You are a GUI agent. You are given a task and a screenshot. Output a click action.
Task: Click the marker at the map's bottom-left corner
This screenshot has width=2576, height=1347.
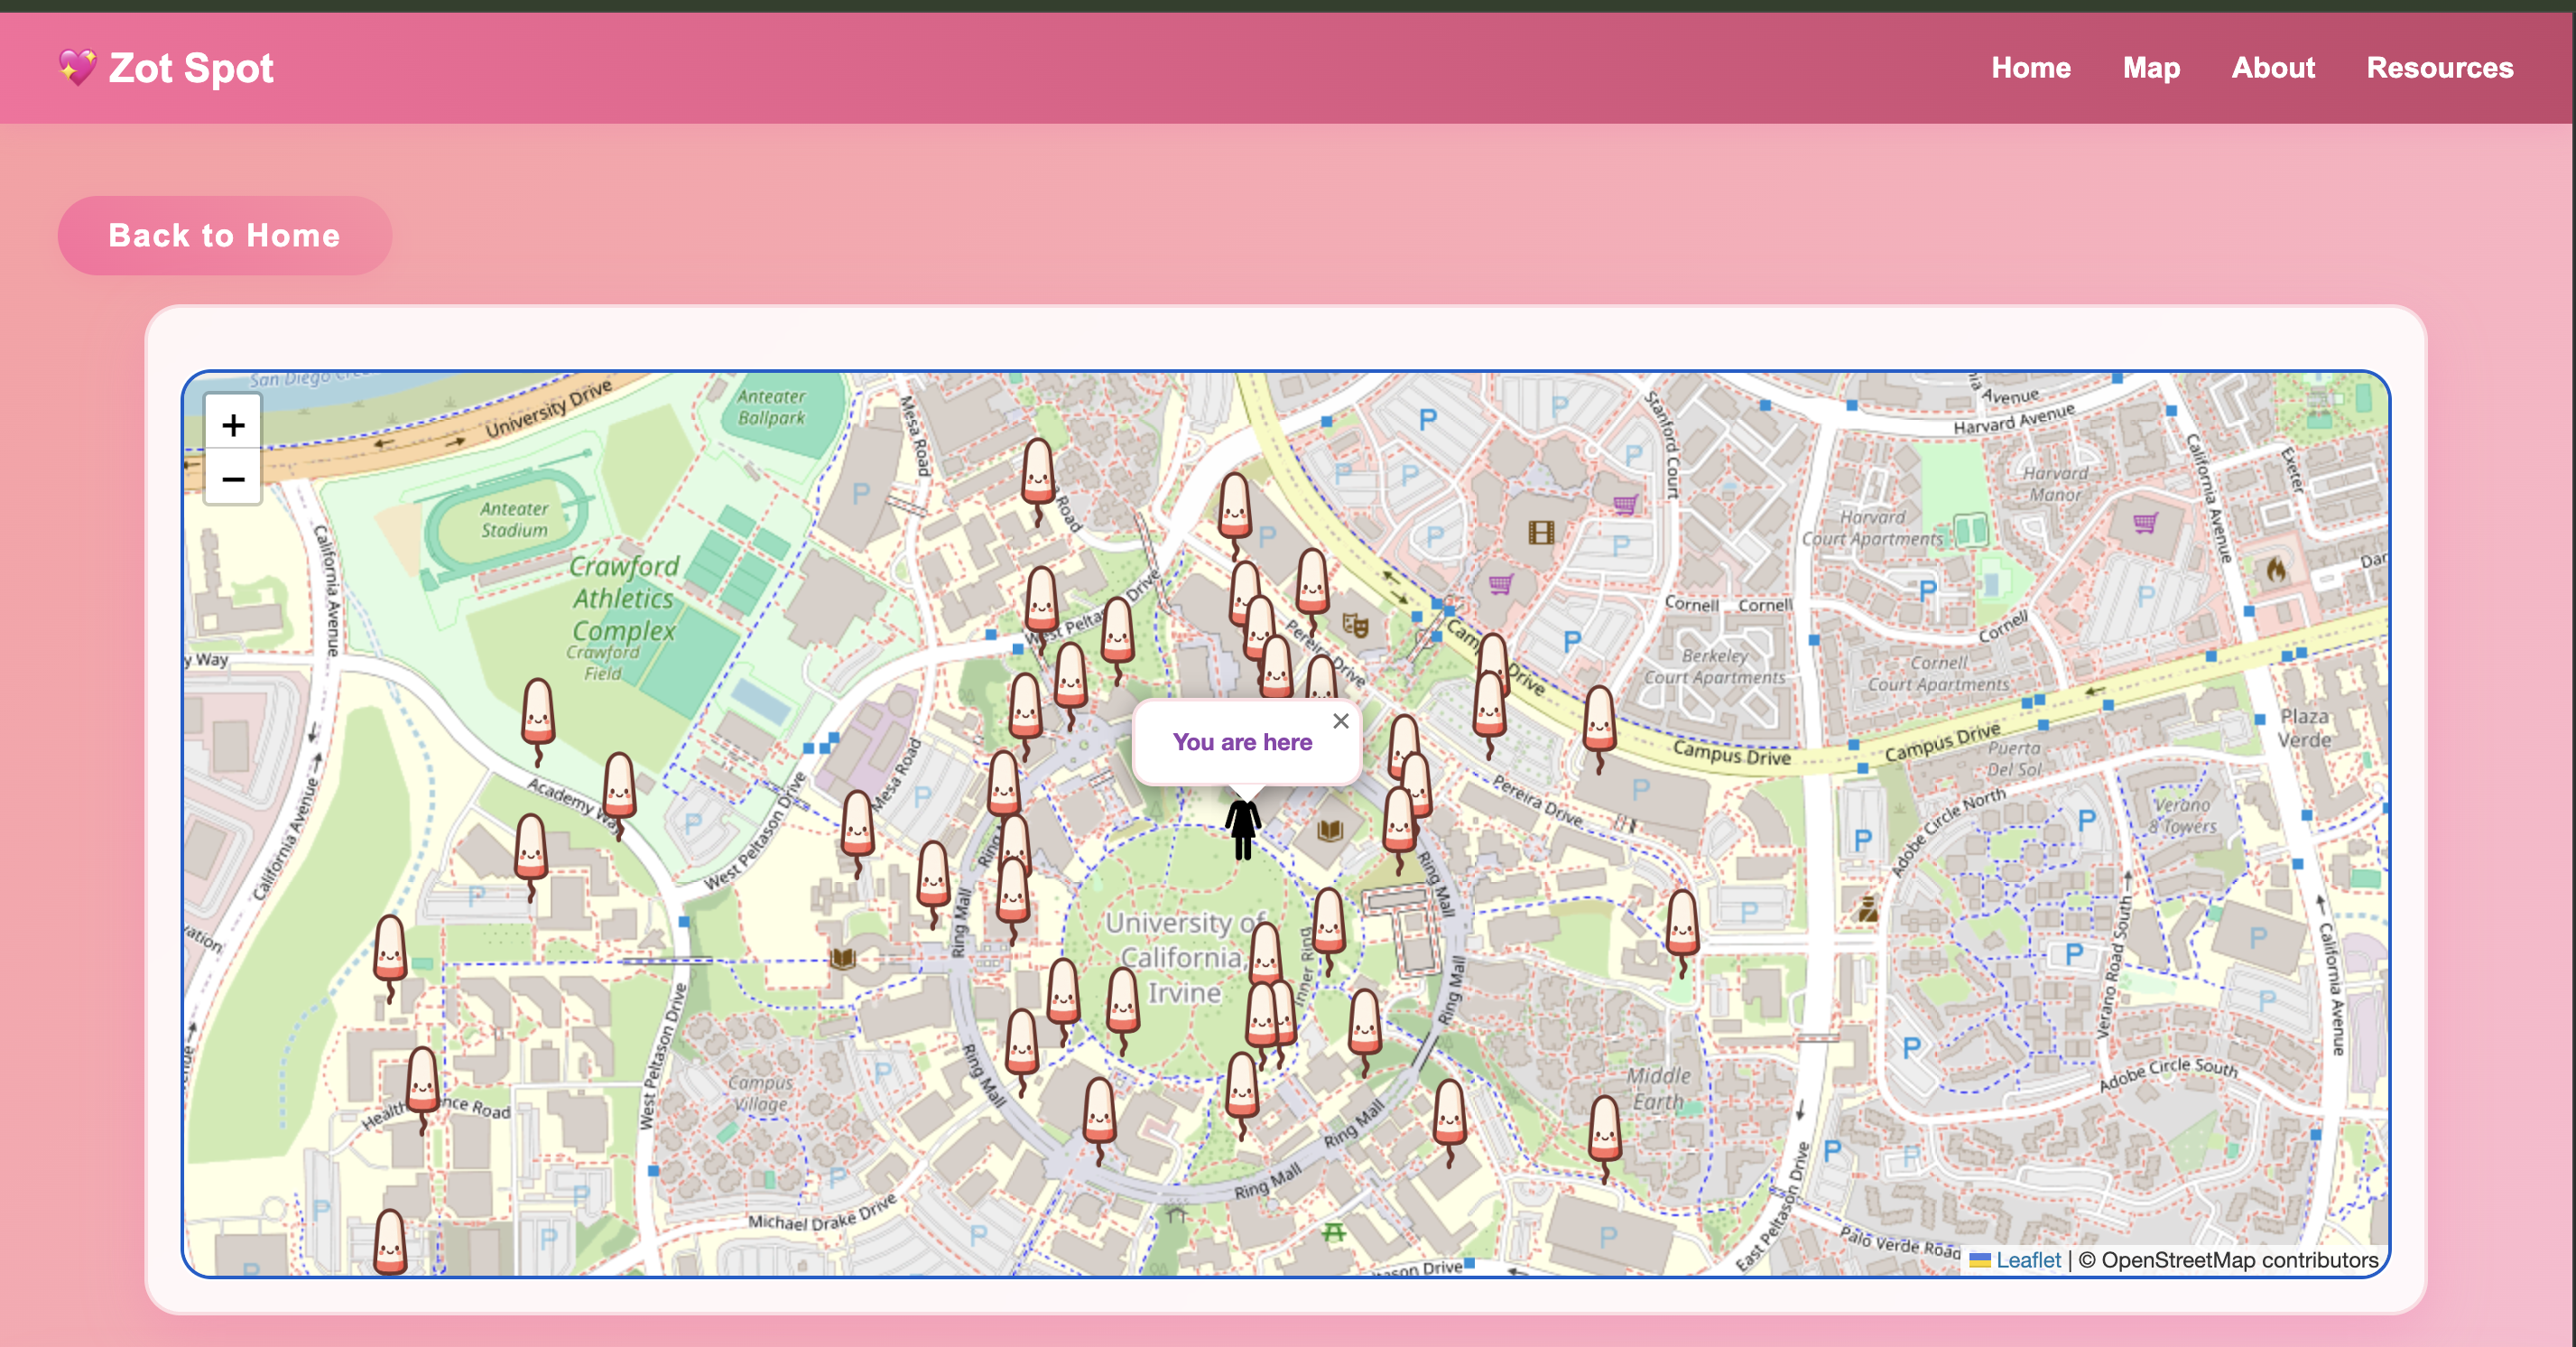pyautogui.click(x=389, y=1243)
